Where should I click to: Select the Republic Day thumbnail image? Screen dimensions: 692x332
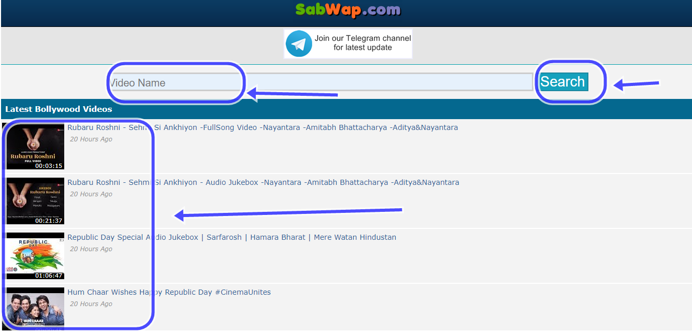point(35,256)
